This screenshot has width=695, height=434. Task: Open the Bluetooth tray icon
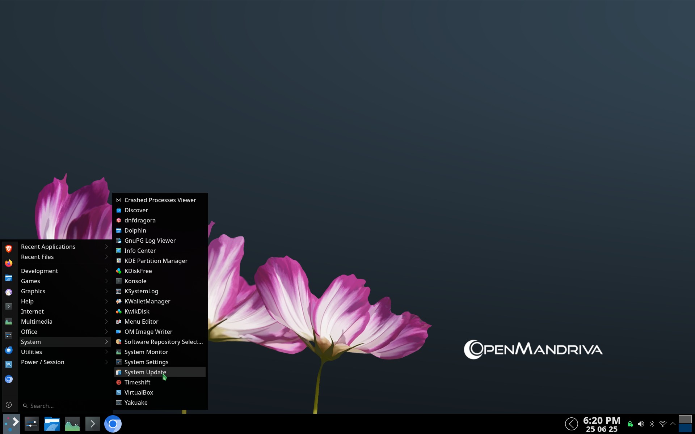pyautogui.click(x=652, y=424)
